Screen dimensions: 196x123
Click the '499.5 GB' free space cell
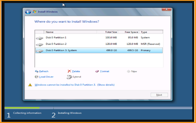[x=132, y=50]
